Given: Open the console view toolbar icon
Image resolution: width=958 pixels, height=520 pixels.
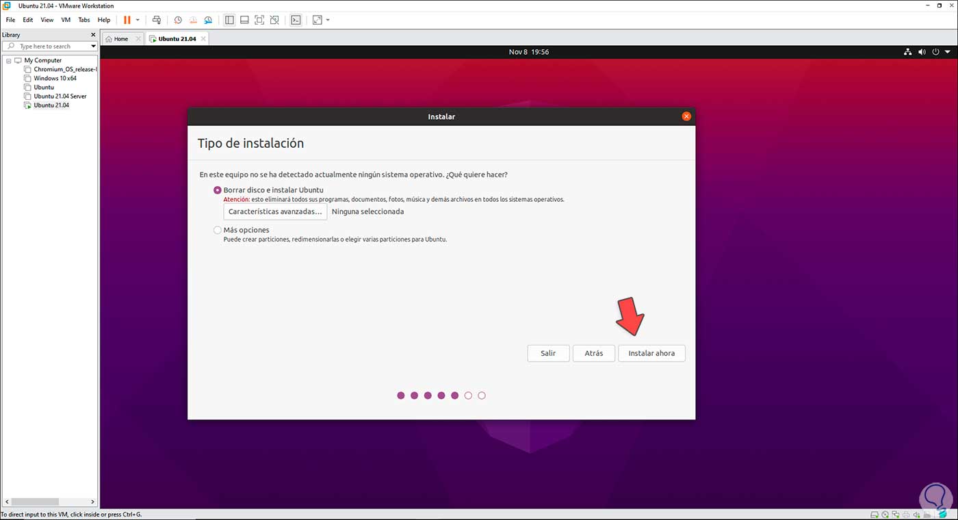Looking at the screenshot, I should pos(296,20).
